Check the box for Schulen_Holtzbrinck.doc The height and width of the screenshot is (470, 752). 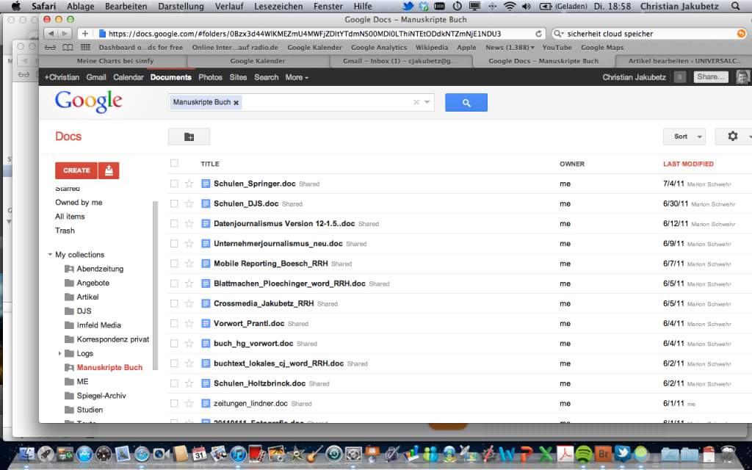174,383
